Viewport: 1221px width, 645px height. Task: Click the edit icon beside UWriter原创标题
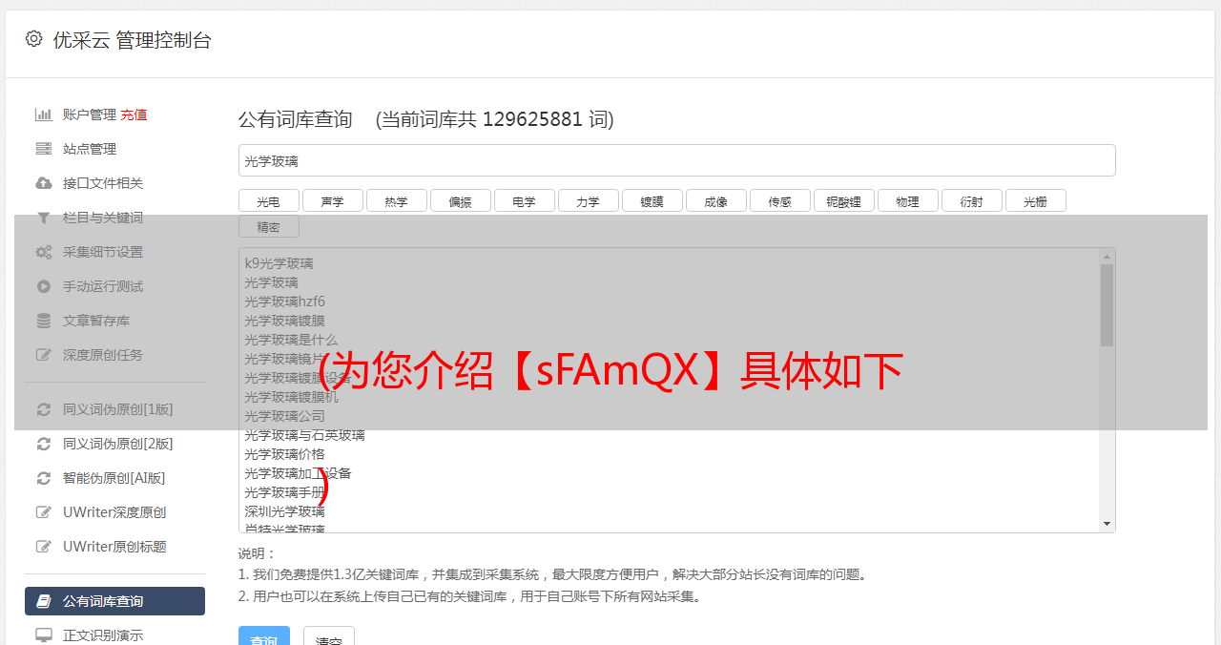44,547
